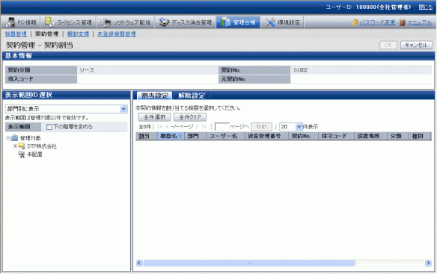Click the ディスク消去管理 disk icon
The height and width of the screenshot is (274, 437).
pyautogui.click(x=164, y=22)
